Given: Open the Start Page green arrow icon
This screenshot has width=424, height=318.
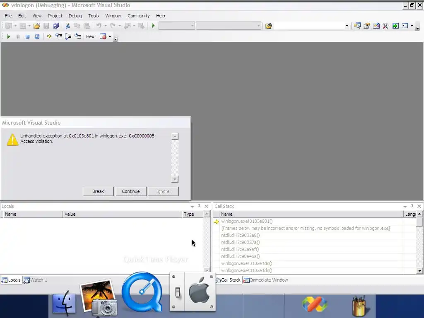Looking at the screenshot, I should click(395, 26).
